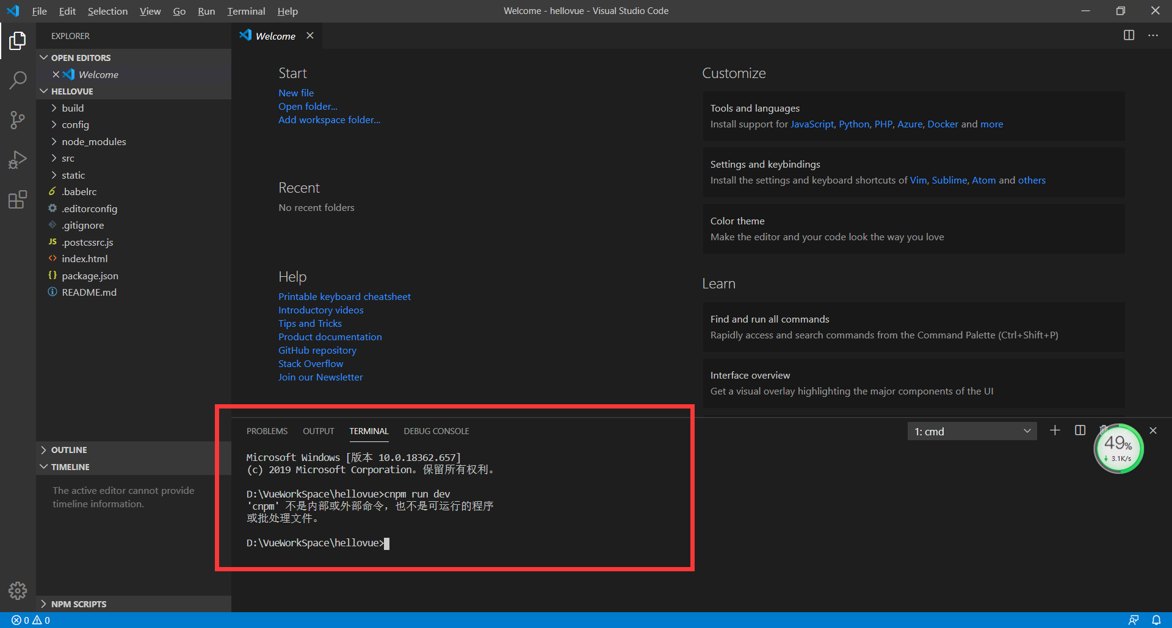1172x628 pixels.
Task: Click the Python language support link
Action: click(854, 124)
